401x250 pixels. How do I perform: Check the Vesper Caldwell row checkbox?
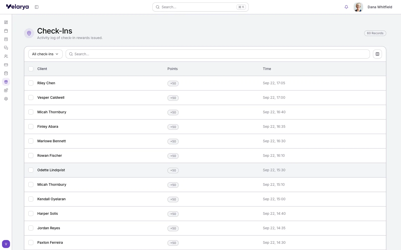31,97
